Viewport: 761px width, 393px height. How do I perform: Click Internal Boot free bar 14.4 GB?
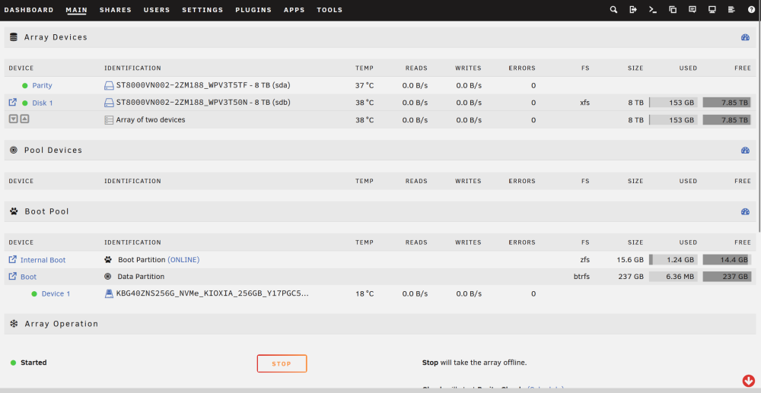pyautogui.click(x=727, y=260)
